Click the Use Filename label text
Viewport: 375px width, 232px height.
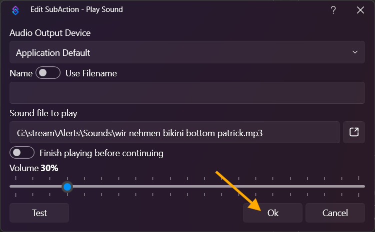[91, 73]
